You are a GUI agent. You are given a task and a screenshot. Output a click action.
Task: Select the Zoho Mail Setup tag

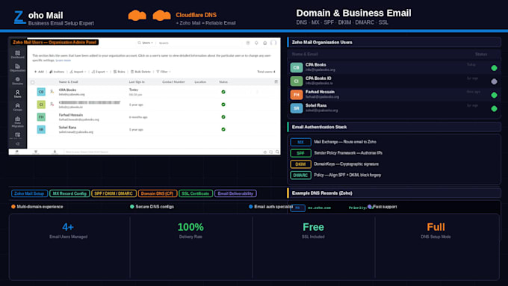[29, 193]
